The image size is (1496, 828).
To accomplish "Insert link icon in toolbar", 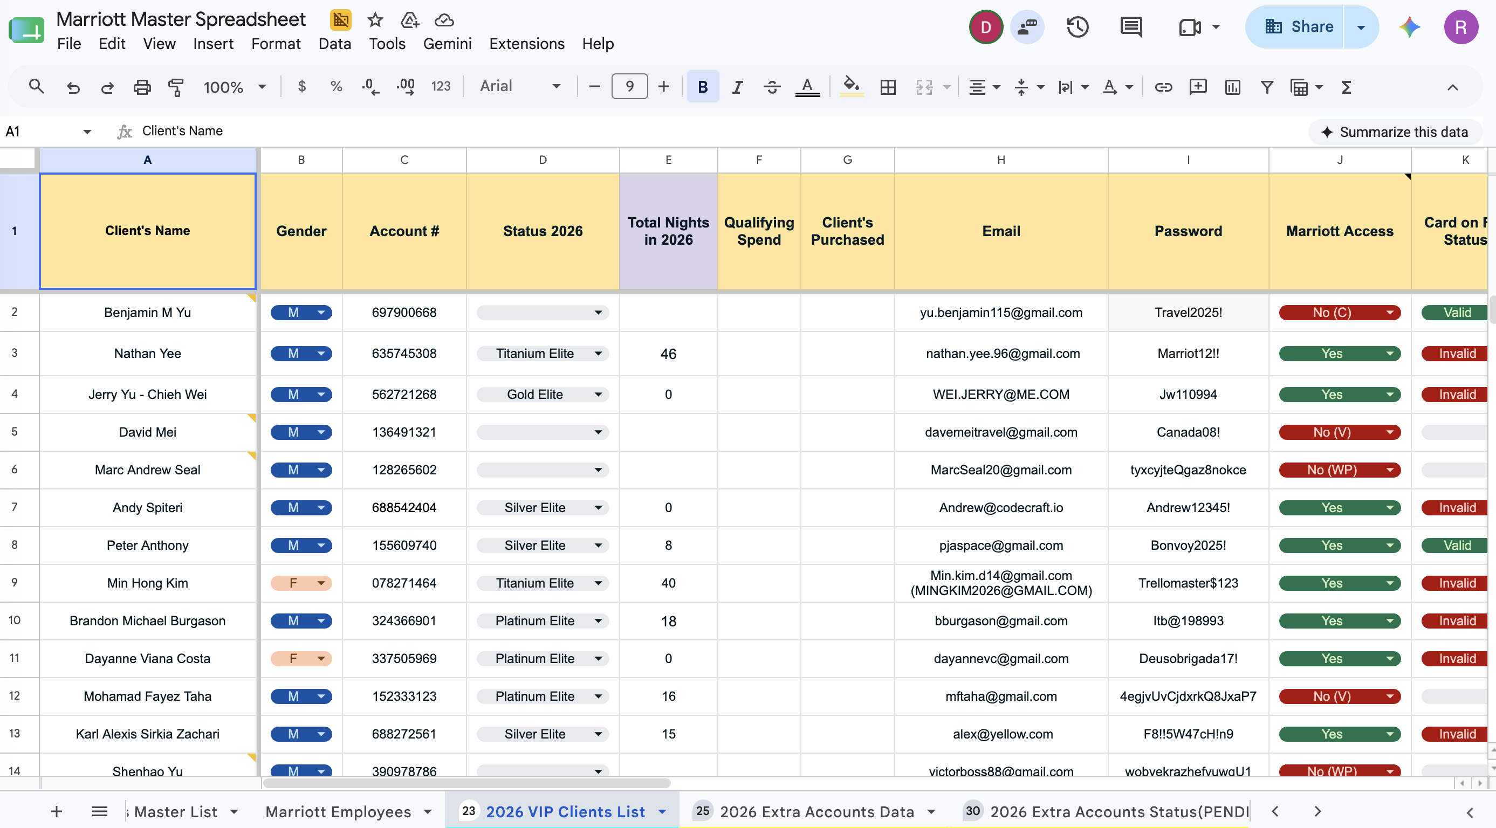I will [x=1163, y=87].
